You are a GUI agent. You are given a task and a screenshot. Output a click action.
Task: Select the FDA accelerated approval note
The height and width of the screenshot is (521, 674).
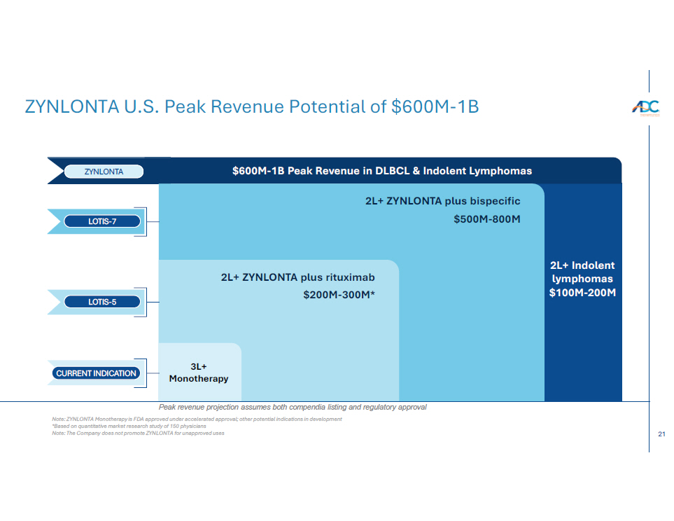pyautogui.click(x=192, y=419)
